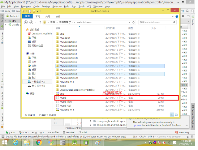Select the SQLiteDatabaseBrowserPortable folder
The width and height of the screenshot is (198, 150).
[110, 90]
